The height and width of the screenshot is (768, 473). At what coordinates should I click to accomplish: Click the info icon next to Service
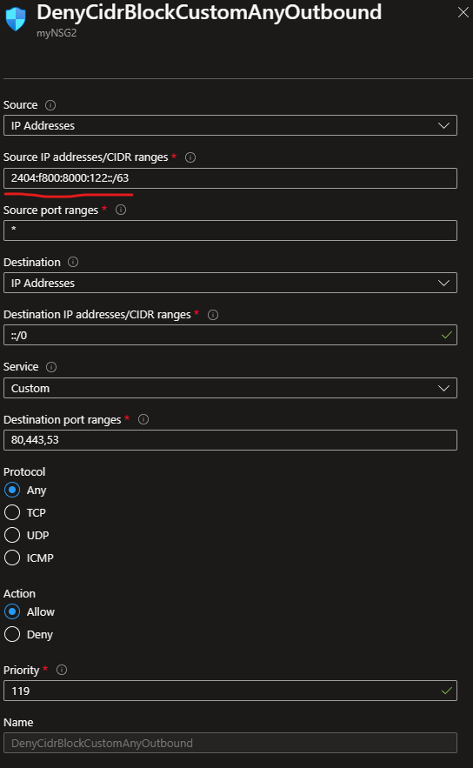click(51, 367)
